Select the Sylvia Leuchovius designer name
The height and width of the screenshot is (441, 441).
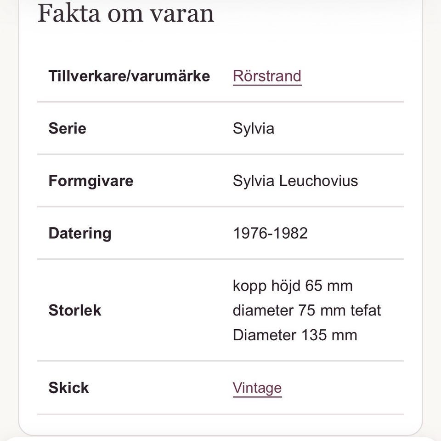[295, 181]
